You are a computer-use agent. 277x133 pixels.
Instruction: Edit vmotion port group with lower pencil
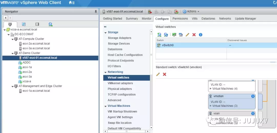coord(158,74)
